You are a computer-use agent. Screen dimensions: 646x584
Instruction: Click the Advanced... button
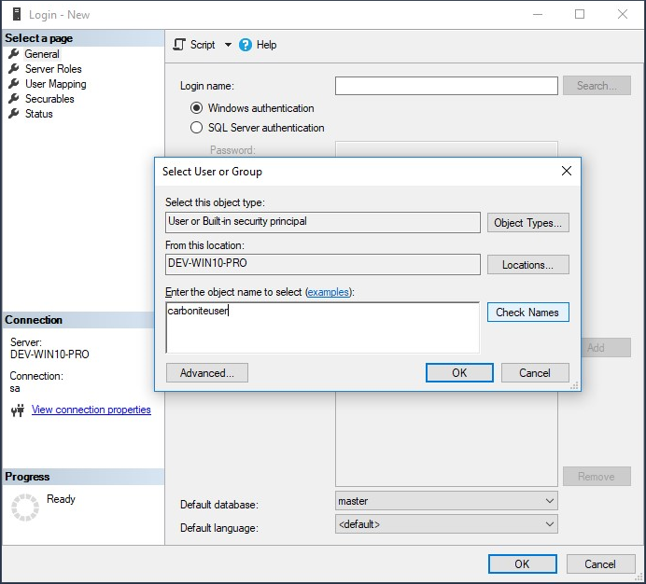[206, 373]
